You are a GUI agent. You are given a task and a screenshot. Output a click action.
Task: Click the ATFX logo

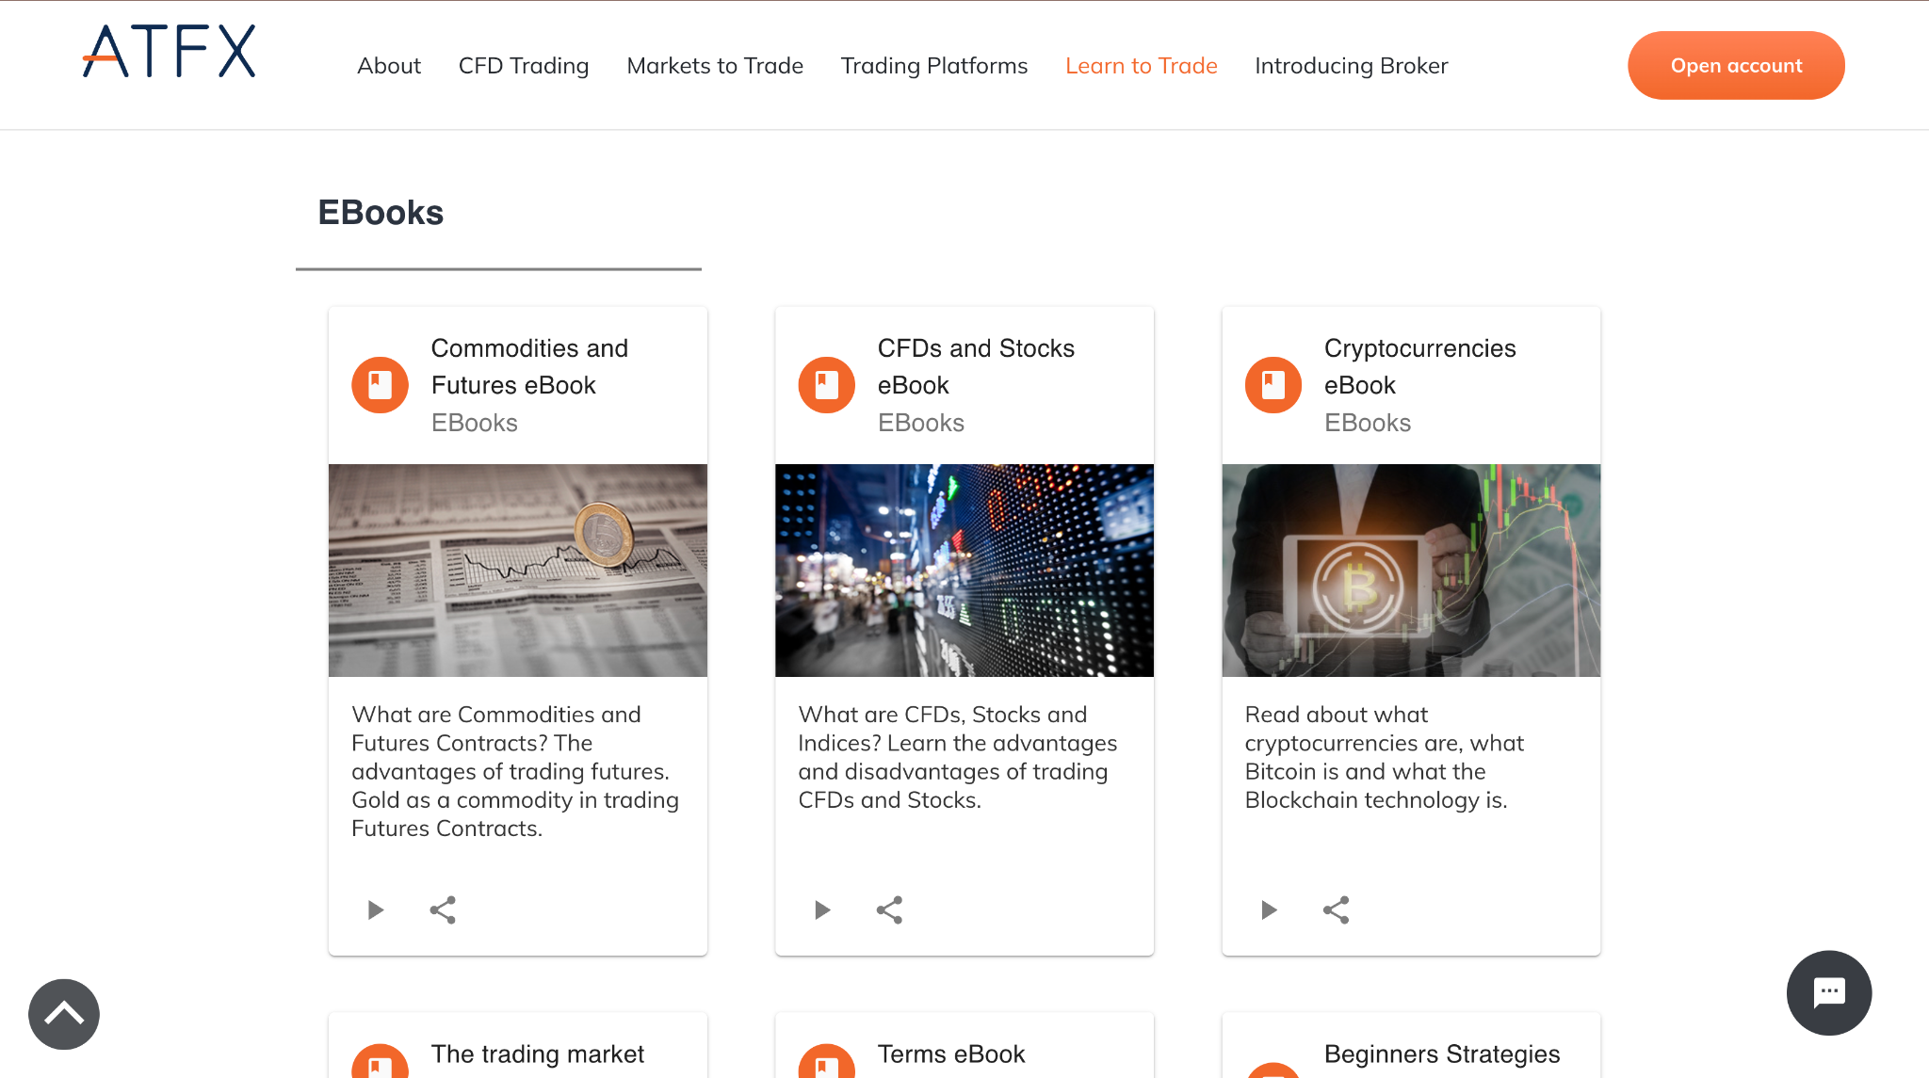(170, 51)
